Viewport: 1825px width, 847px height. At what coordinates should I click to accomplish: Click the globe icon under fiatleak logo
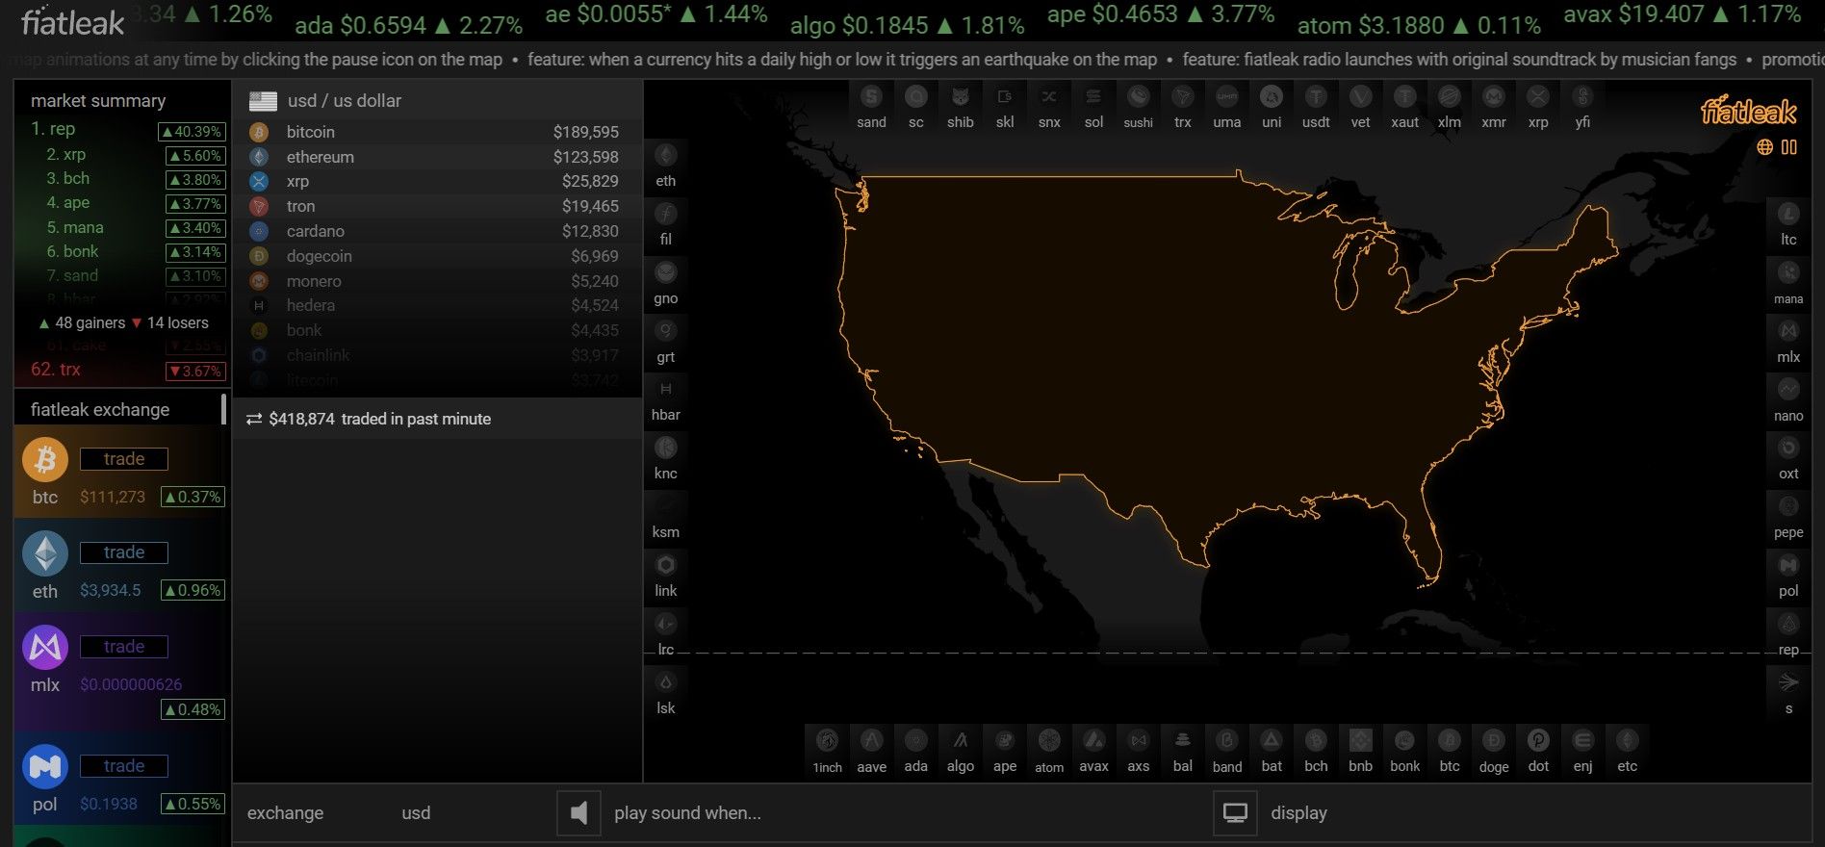[x=1764, y=147]
